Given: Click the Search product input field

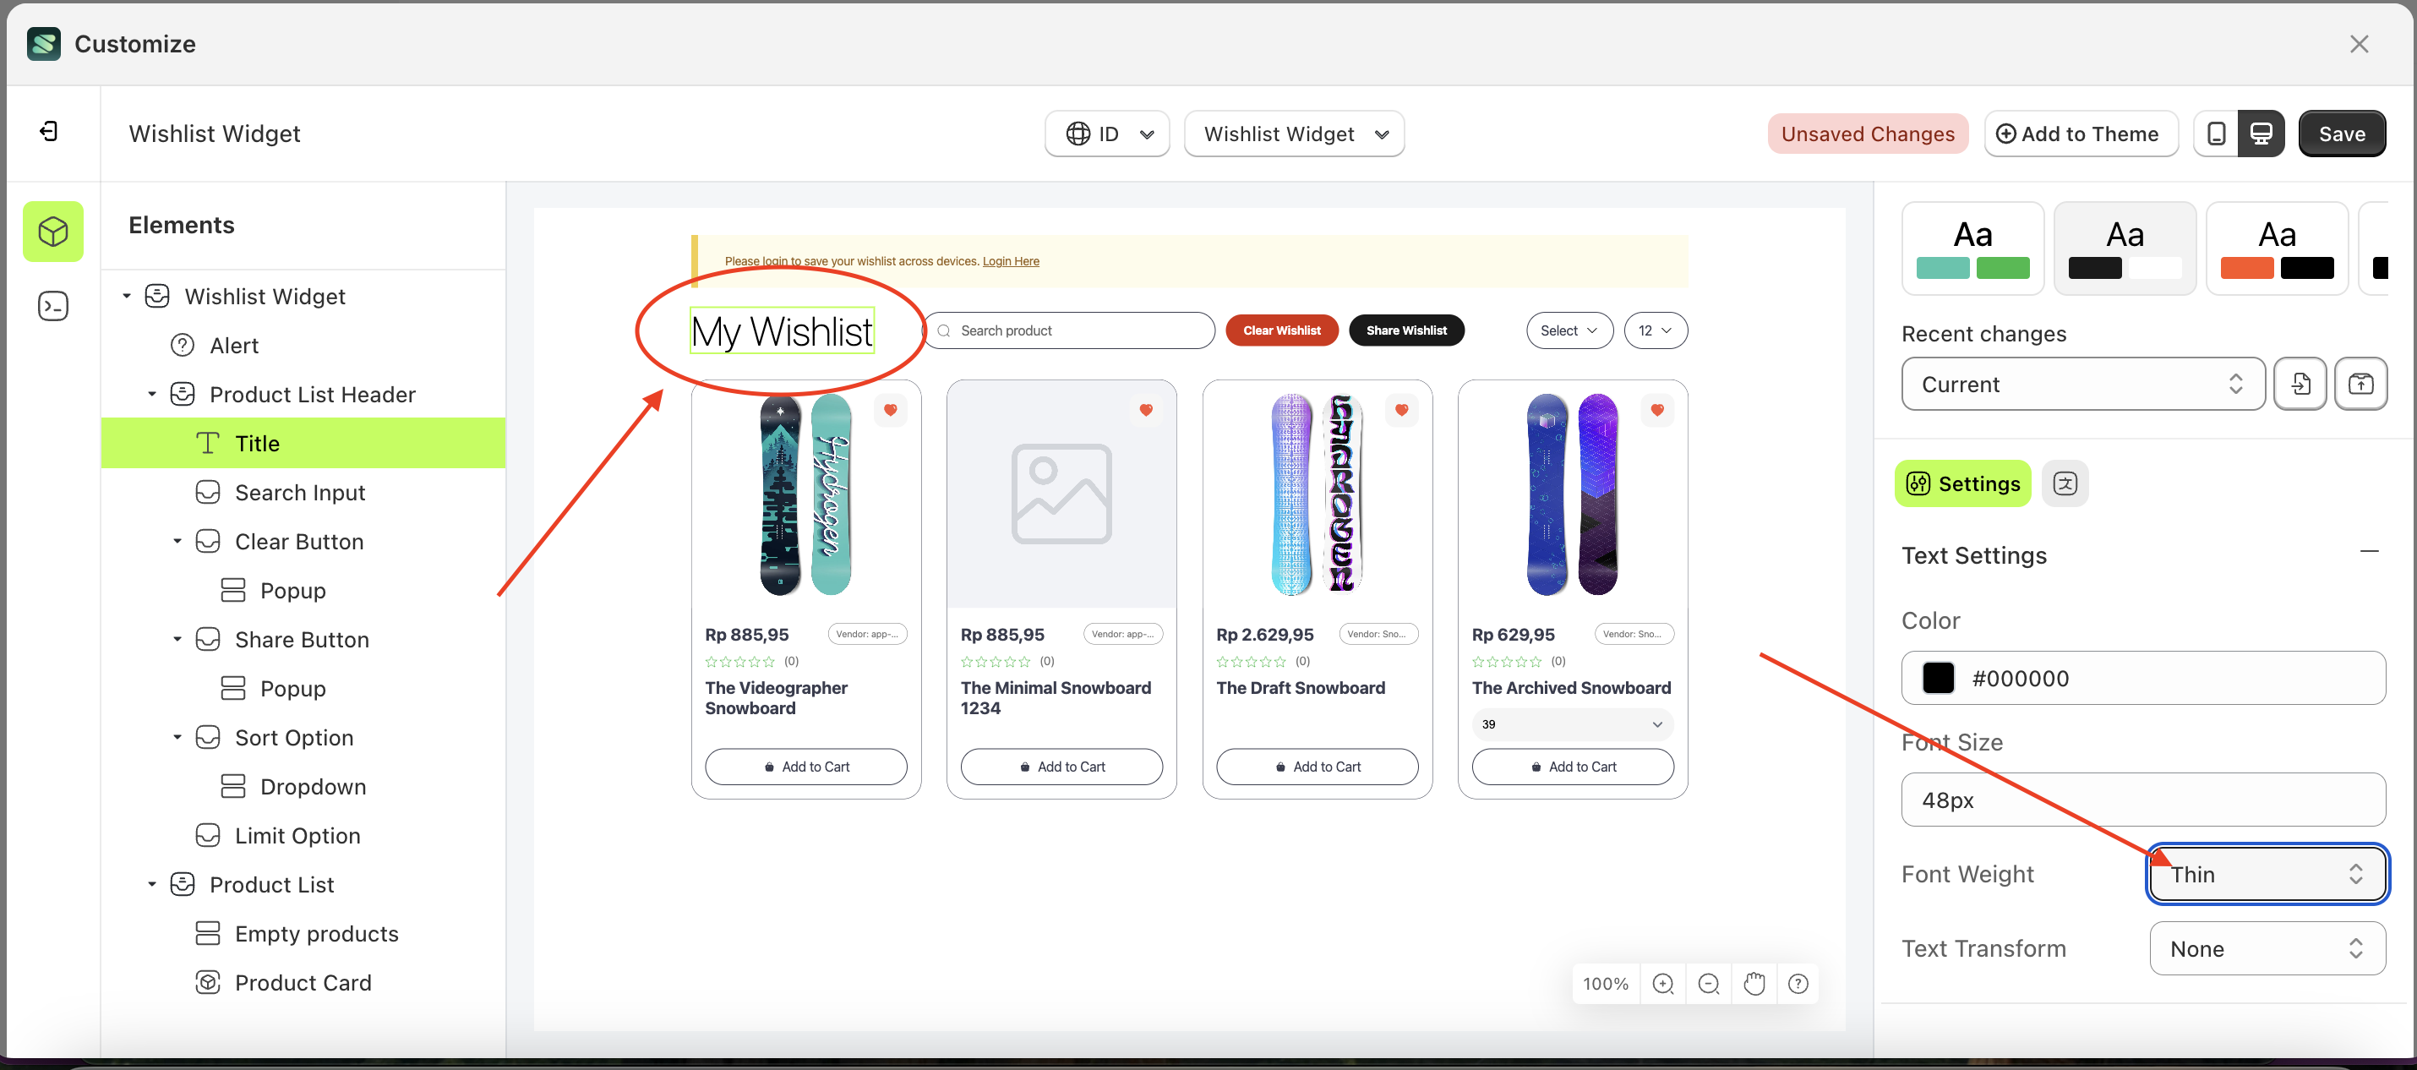Looking at the screenshot, I should (x=1070, y=330).
